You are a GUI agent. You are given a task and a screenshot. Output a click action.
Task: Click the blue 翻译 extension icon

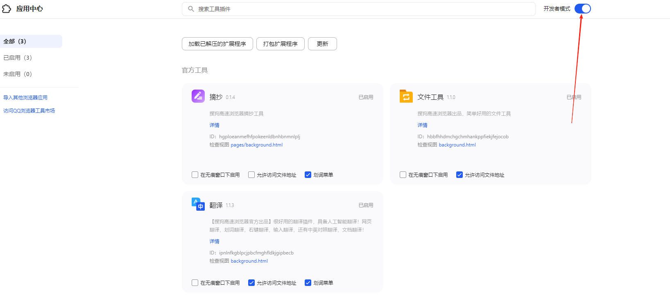point(198,204)
